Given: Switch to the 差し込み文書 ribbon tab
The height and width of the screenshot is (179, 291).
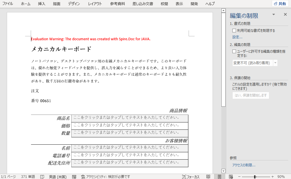Looking at the screenshot, I should point(143,4).
